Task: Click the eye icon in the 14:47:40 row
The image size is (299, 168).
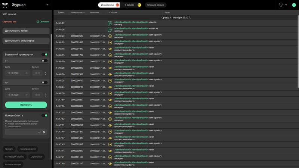Action: coord(110,164)
